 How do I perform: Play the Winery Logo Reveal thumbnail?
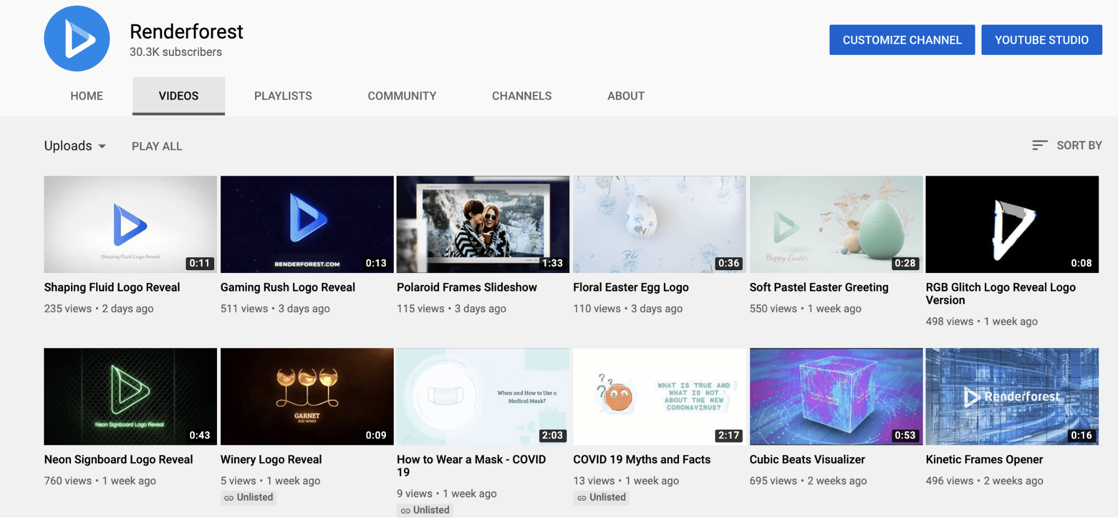click(307, 397)
